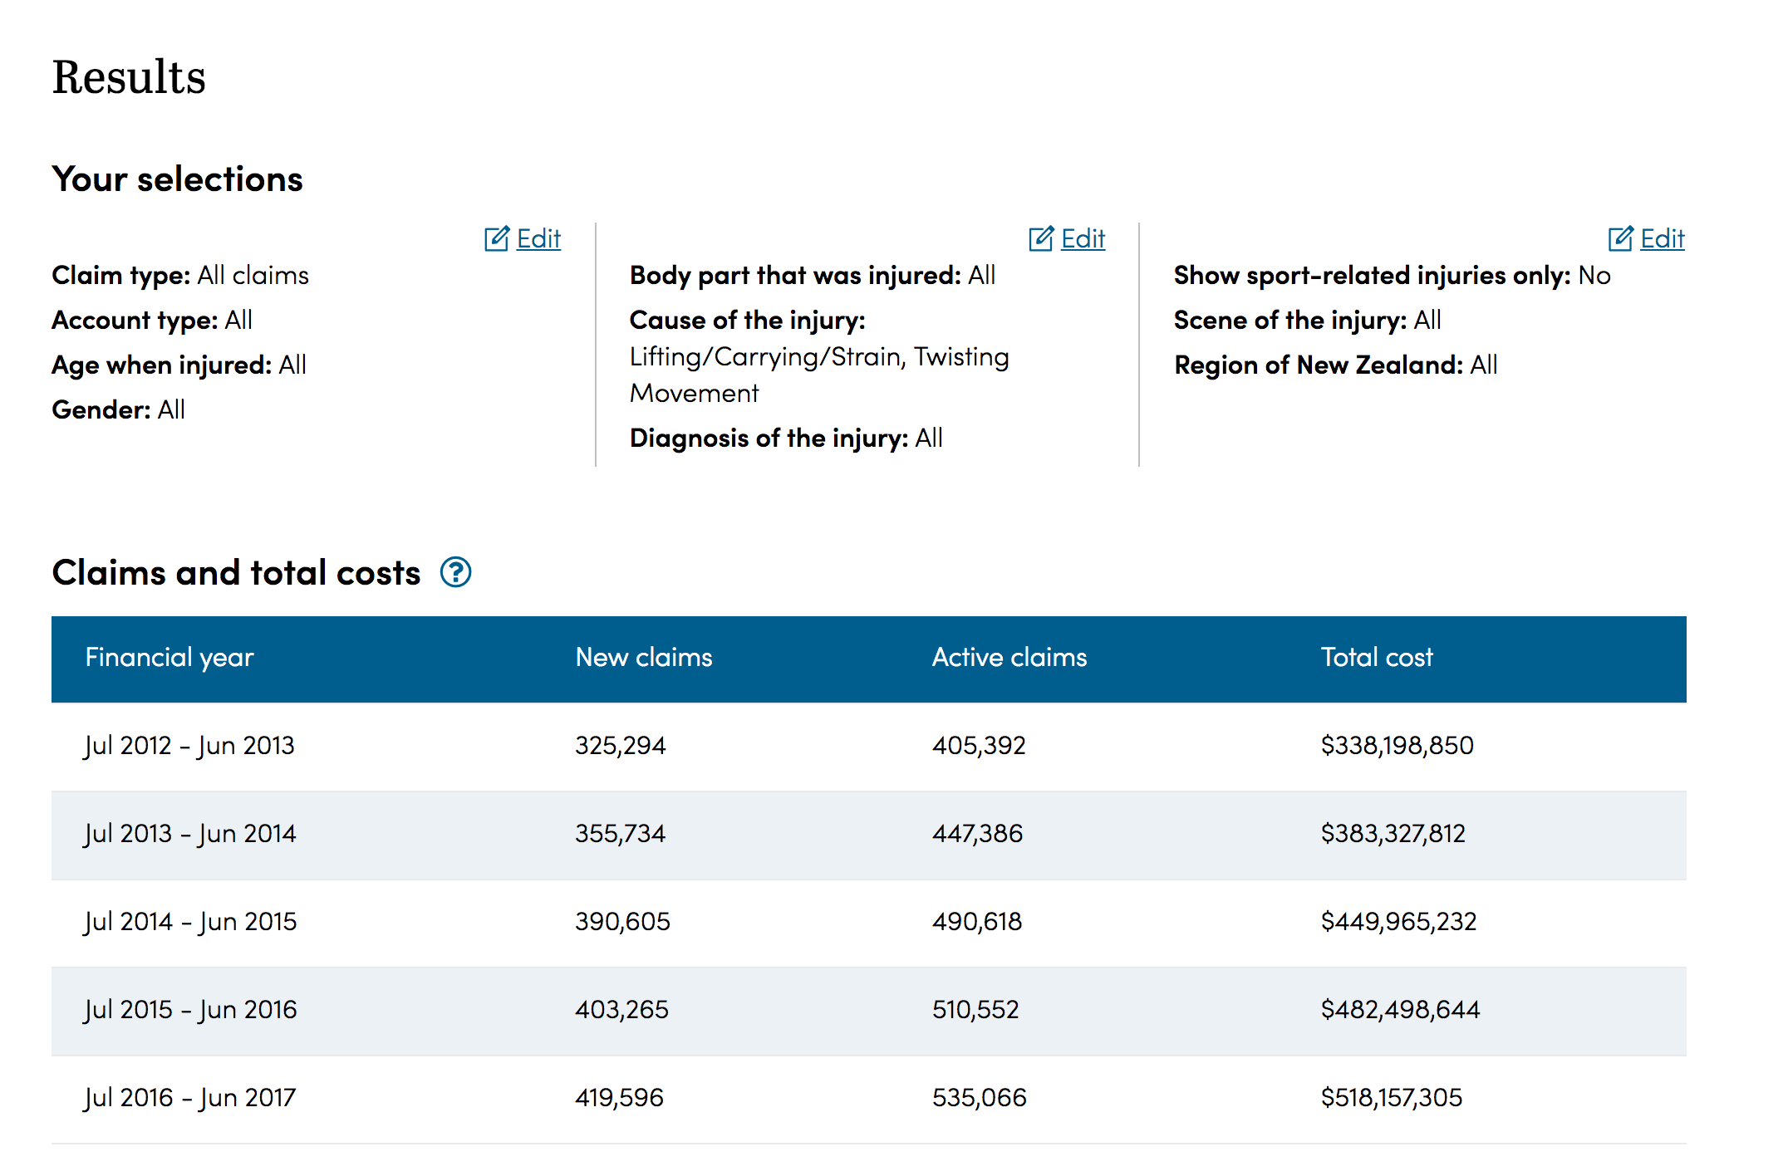Click the total cost $383,327,812
The image size is (1788, 1171).
[x=1393, y=834]
